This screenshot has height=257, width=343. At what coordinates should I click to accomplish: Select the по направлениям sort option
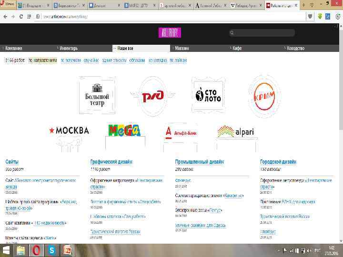tap(43, 60)
